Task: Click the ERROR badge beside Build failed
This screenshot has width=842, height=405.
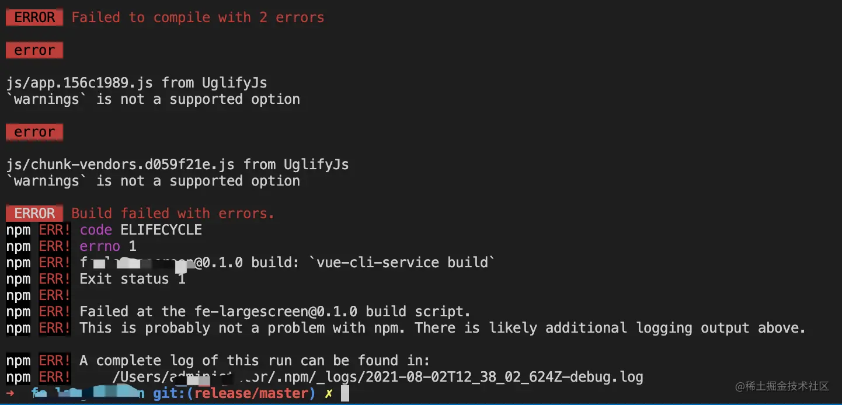Action: (34, 213)
